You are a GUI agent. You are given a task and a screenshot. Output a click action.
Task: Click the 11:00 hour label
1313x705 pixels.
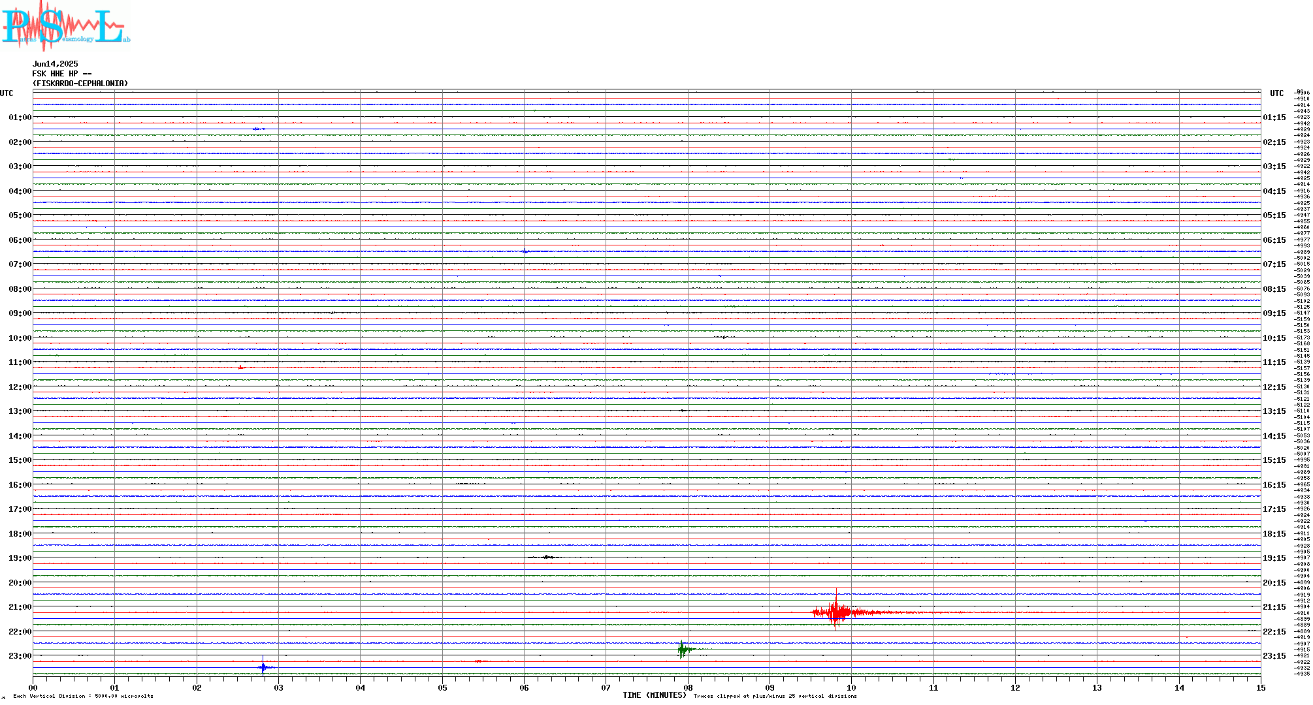point(20,362)
